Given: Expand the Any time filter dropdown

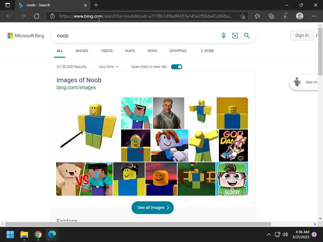Looking at the screenshot, I should [x=109, y=67].
